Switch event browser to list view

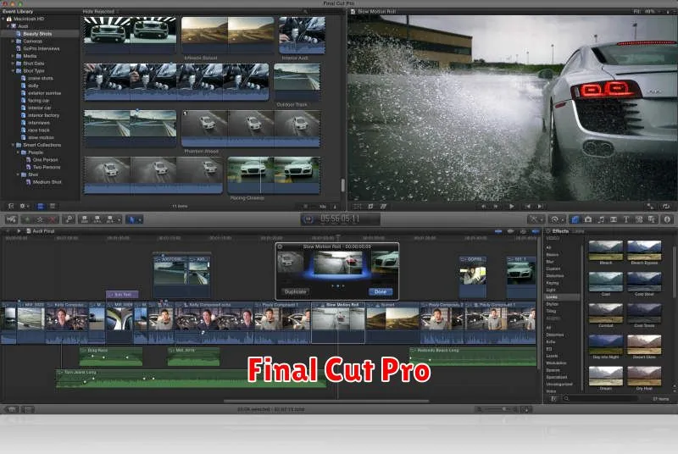coord(53,207)
